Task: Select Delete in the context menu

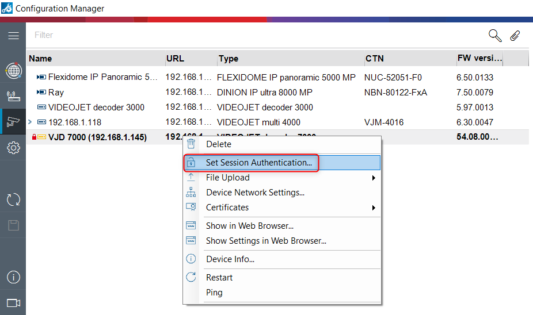Action: click(x=219, y=144)
